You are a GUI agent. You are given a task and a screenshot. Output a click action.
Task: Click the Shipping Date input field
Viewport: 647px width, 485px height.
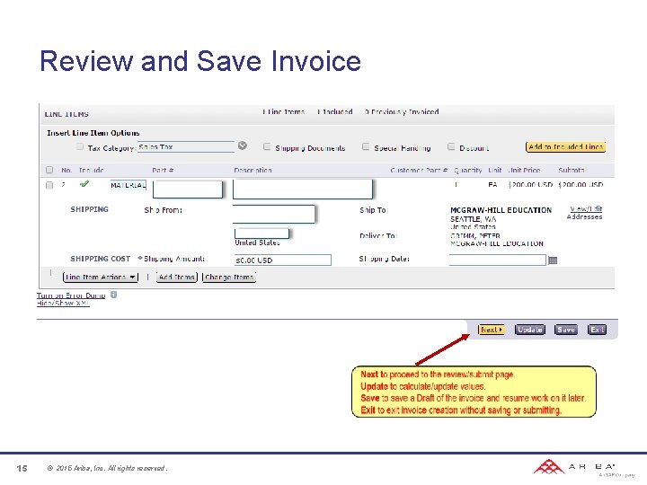498,260
